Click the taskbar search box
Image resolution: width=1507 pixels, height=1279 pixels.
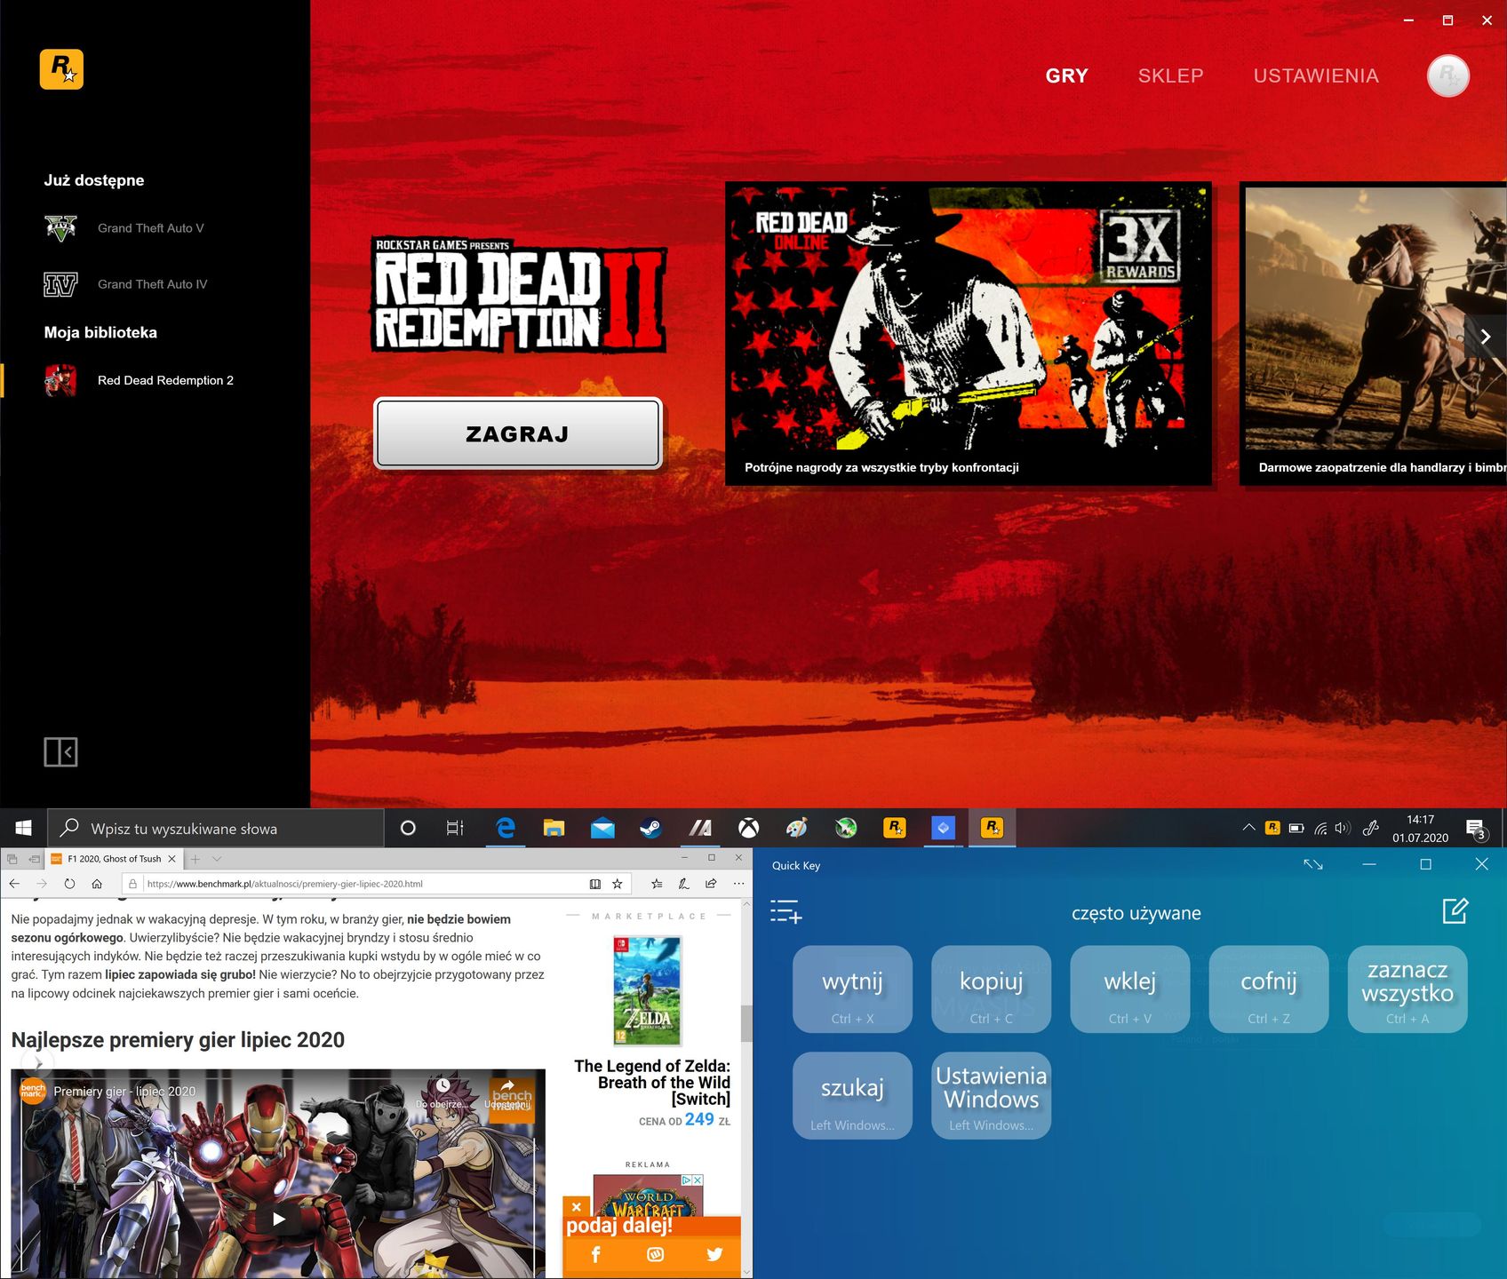pyautogui.click(x=215, y=828)
